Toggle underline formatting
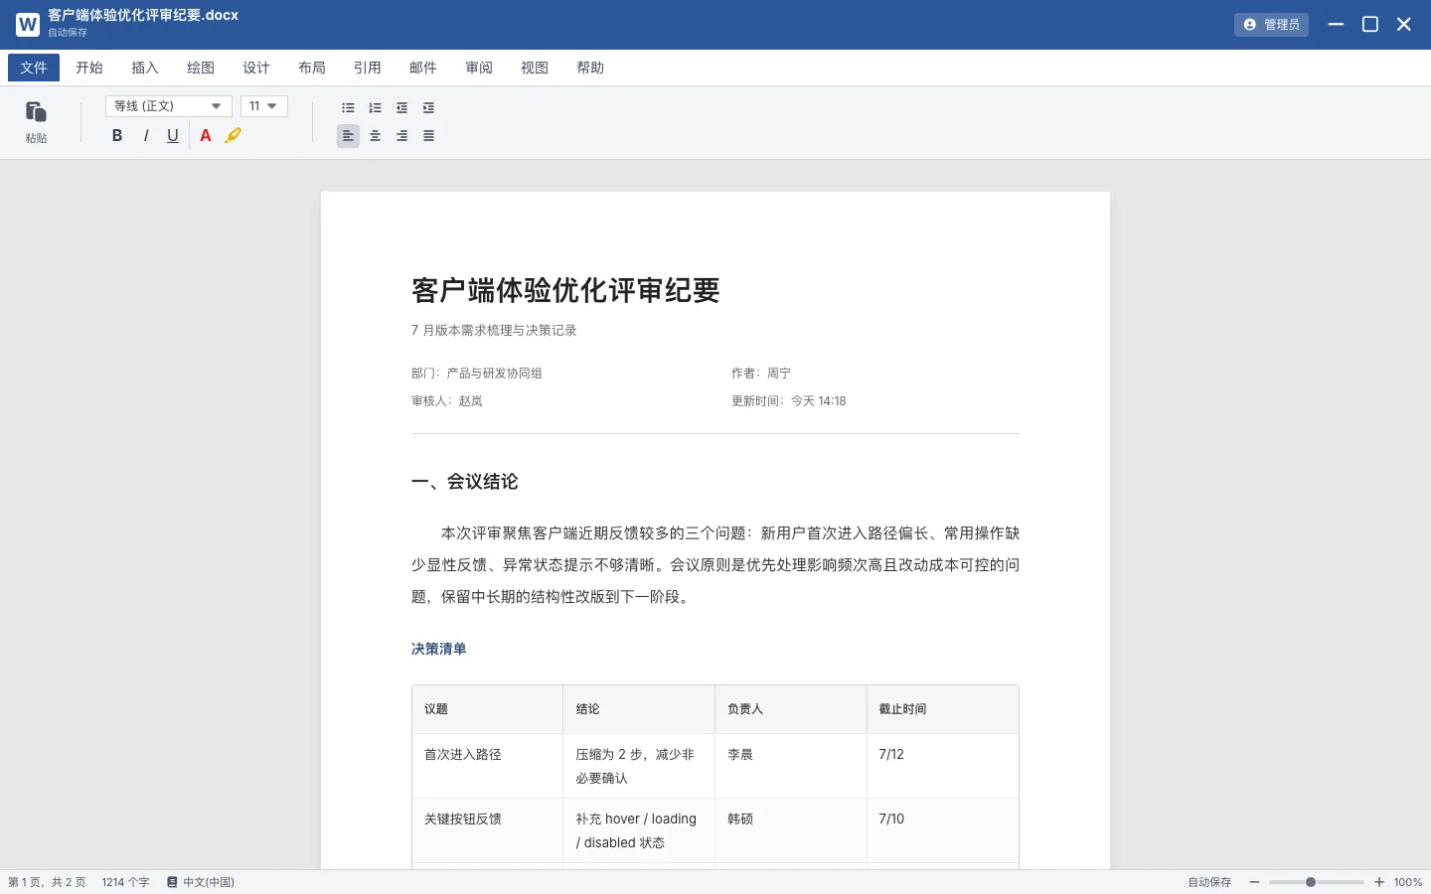 pyautogui.click(x=173, y=136)
